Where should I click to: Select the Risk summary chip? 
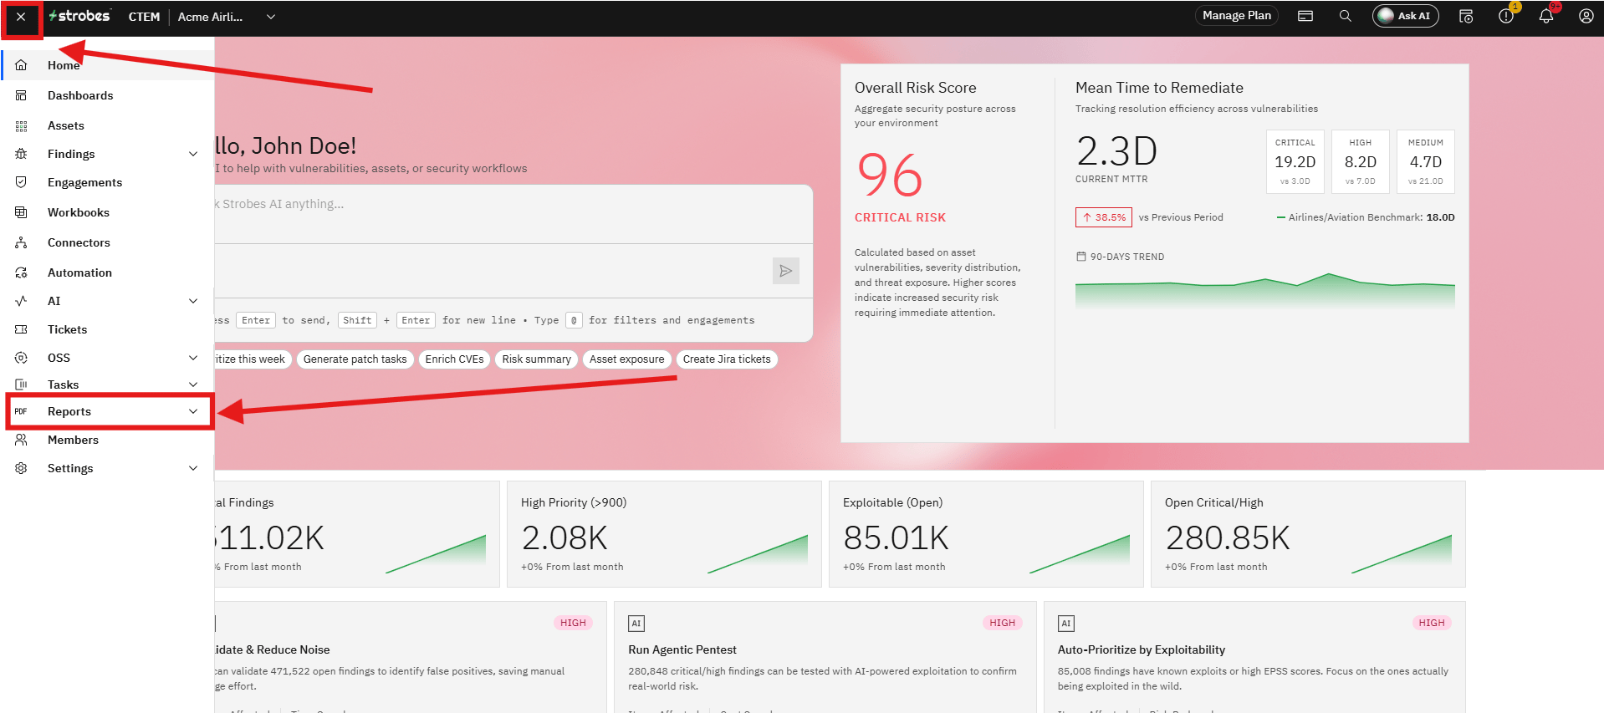537,359
